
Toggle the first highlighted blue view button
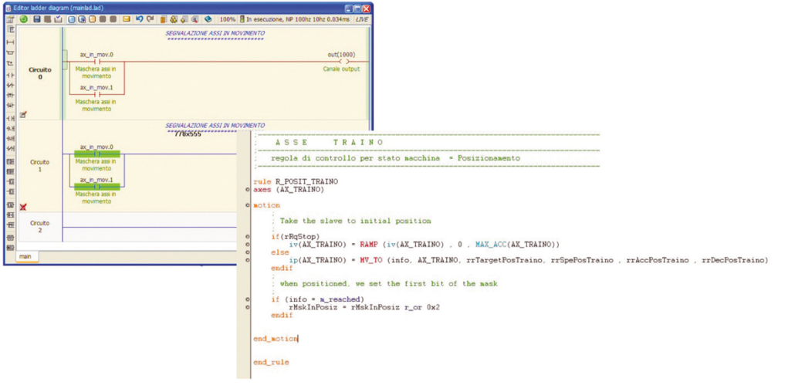72,19
